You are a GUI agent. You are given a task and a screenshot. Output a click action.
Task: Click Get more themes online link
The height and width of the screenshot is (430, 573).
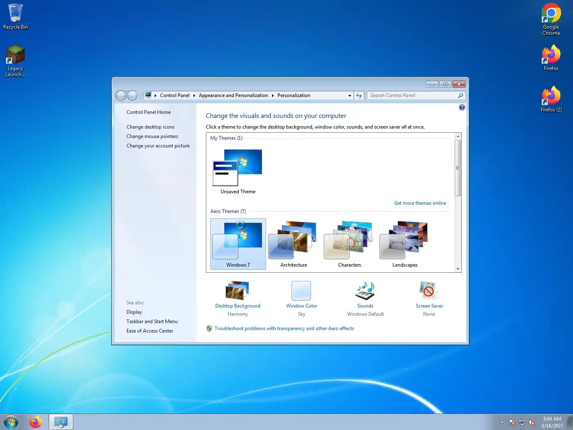[420, 203]
